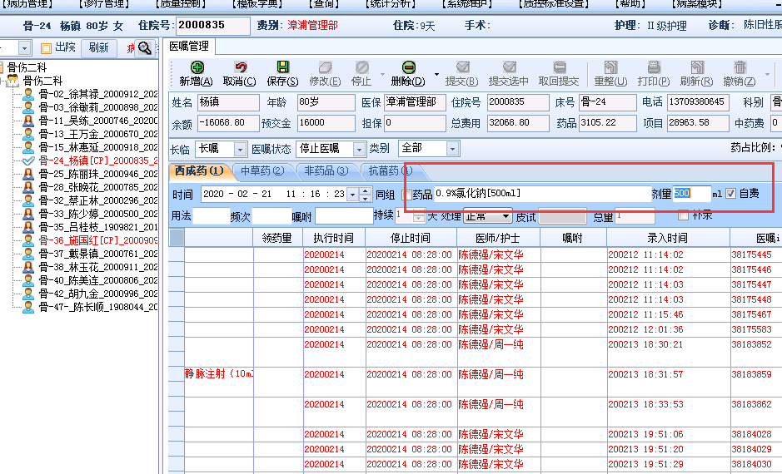This screenshot has width=782, height=474.
Task: Toggle the 同组 same-group checkbox
Action: pyautogui.click(x=406, y=195)
